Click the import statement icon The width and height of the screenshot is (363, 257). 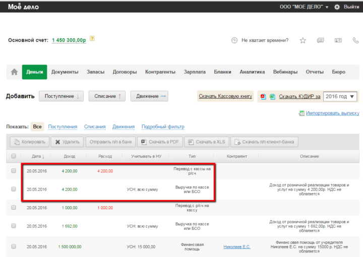point(301,113)
